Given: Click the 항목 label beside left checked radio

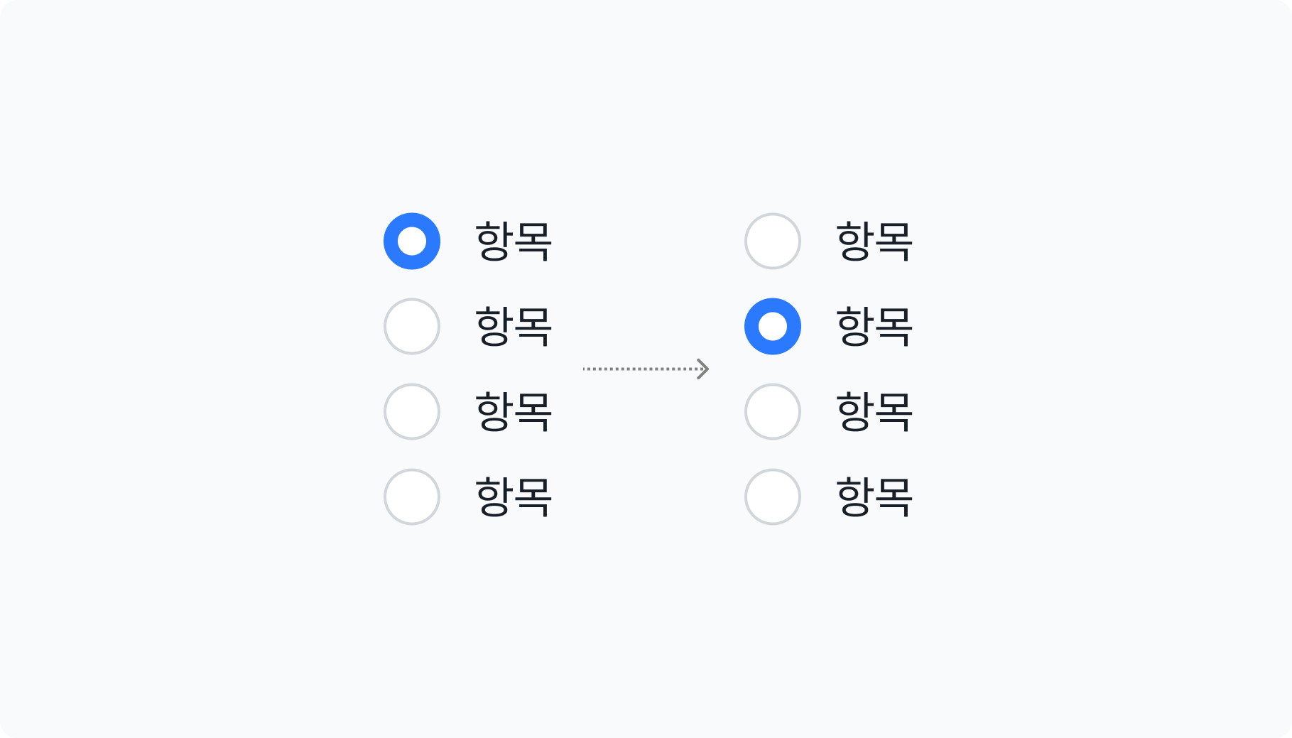Looking at the screenshot, I should tap(514, 241).
